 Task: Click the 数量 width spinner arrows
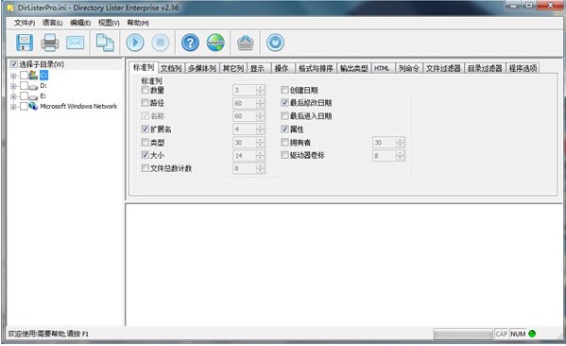[260, 91]
